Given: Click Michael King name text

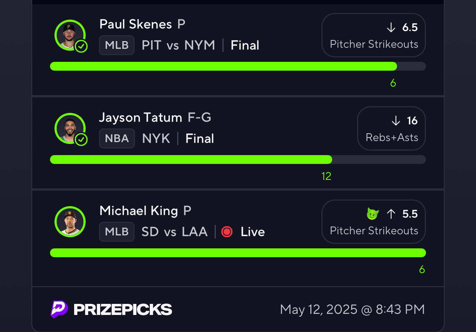Looking at the screenshot, I should (139, 211).
